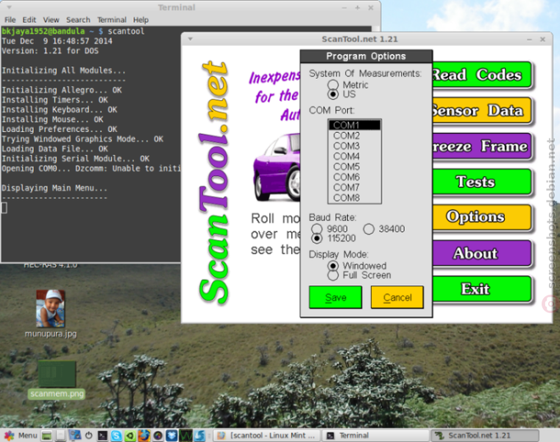Select the Metric measurement radio button
560x442 pixels.
[x=333, y=85]
